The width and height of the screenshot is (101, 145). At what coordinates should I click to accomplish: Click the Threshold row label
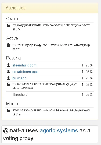[x=20, y=94]
